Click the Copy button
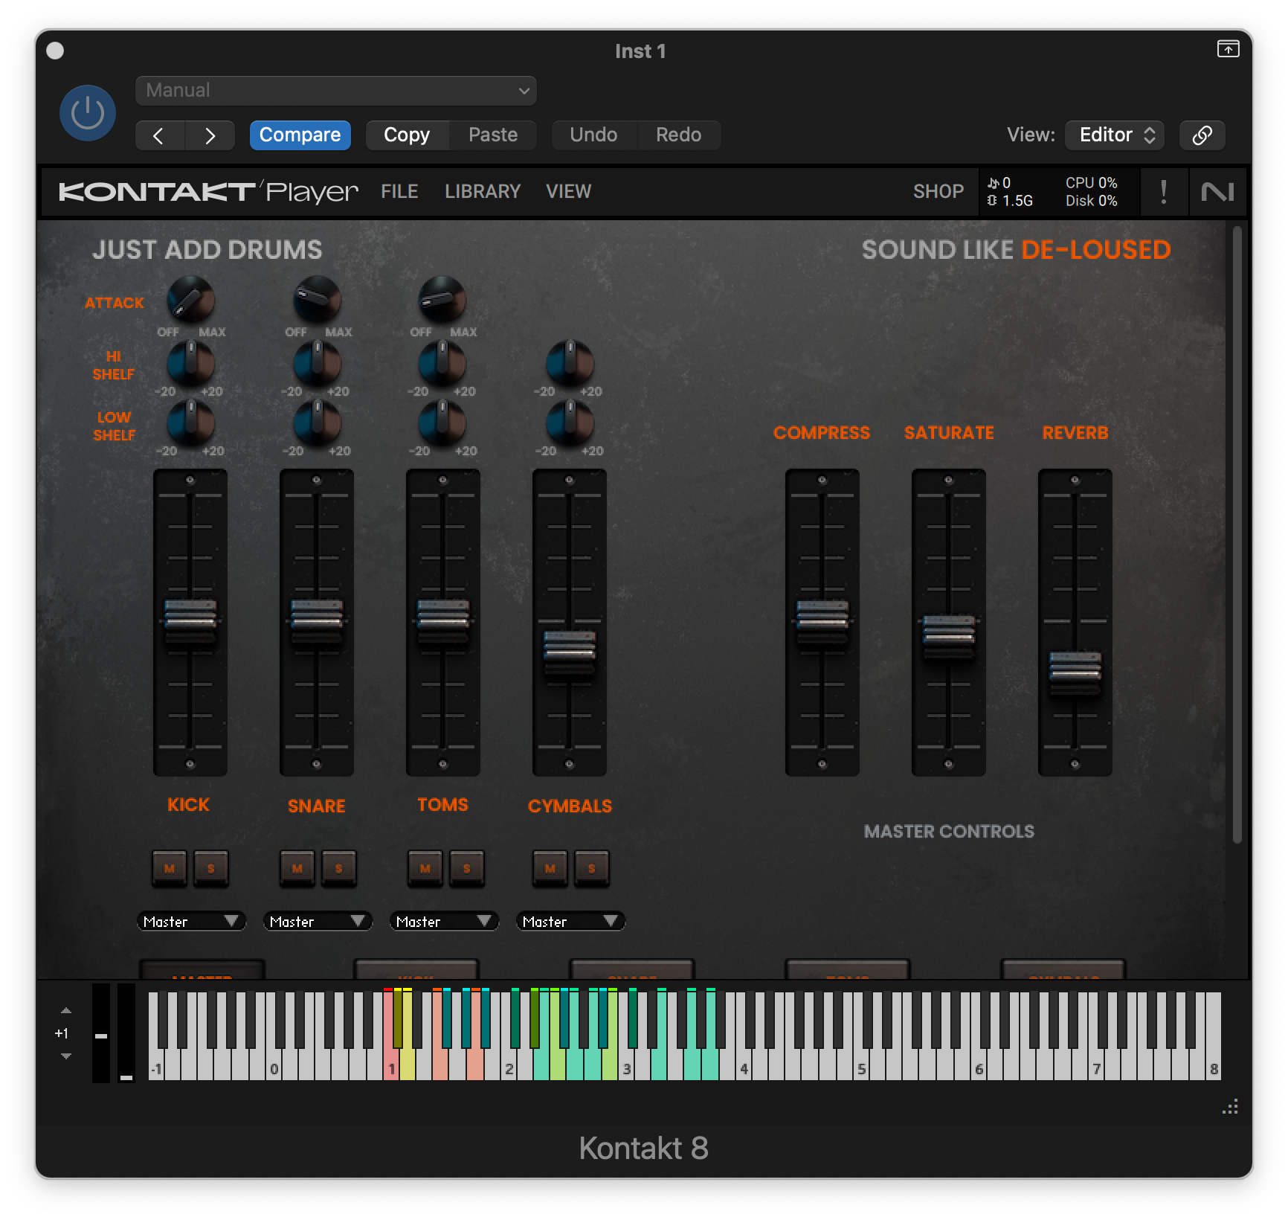 (x=407, y=135)
